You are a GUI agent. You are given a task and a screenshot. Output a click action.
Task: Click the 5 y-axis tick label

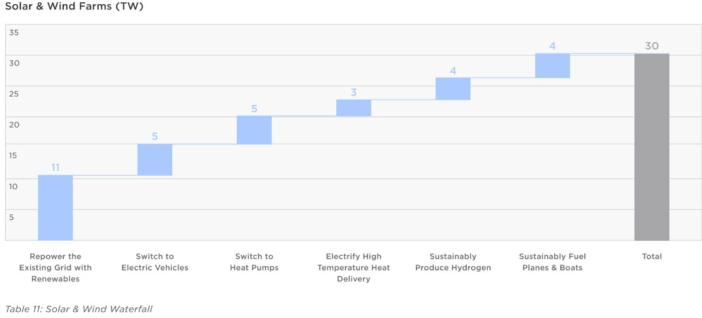(x=11, y=217)
